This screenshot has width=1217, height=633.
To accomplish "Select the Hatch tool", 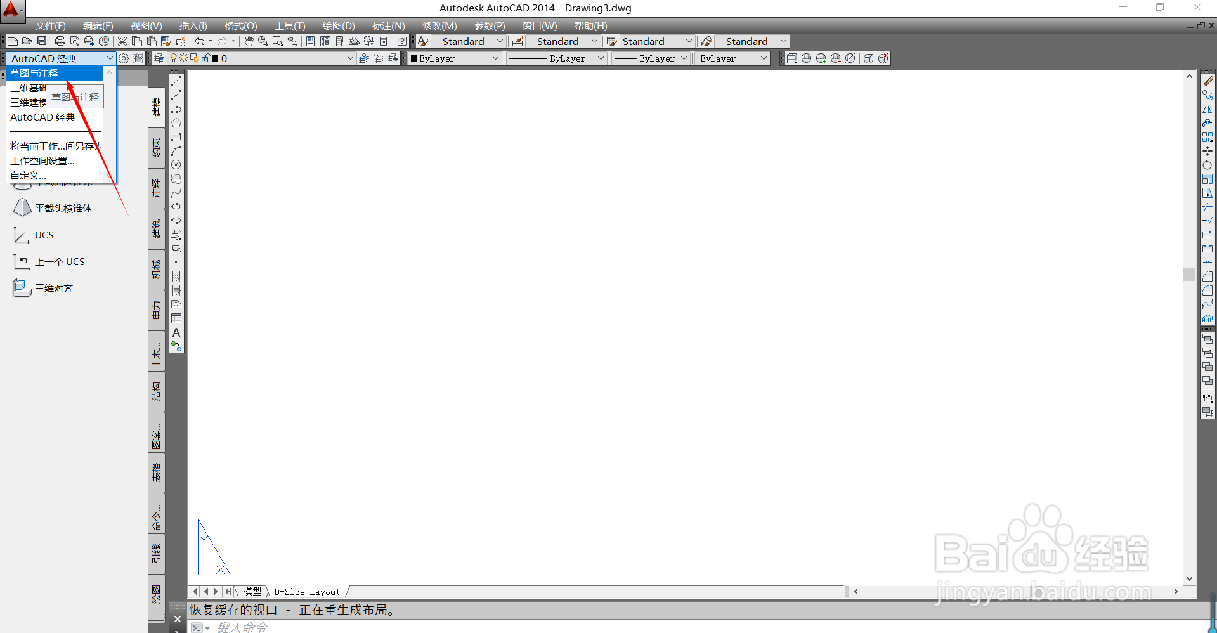I will pos(176,277).
